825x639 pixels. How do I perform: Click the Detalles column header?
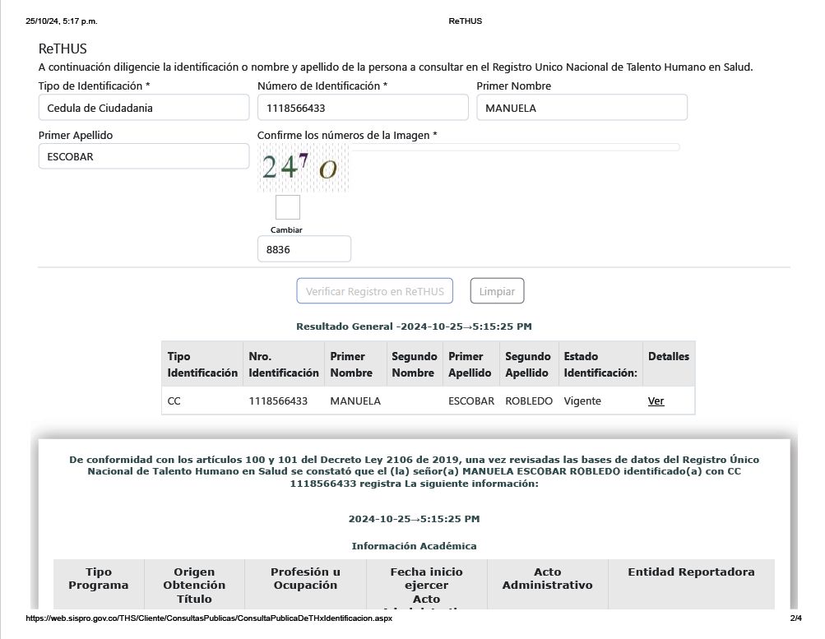click(668, 357)
